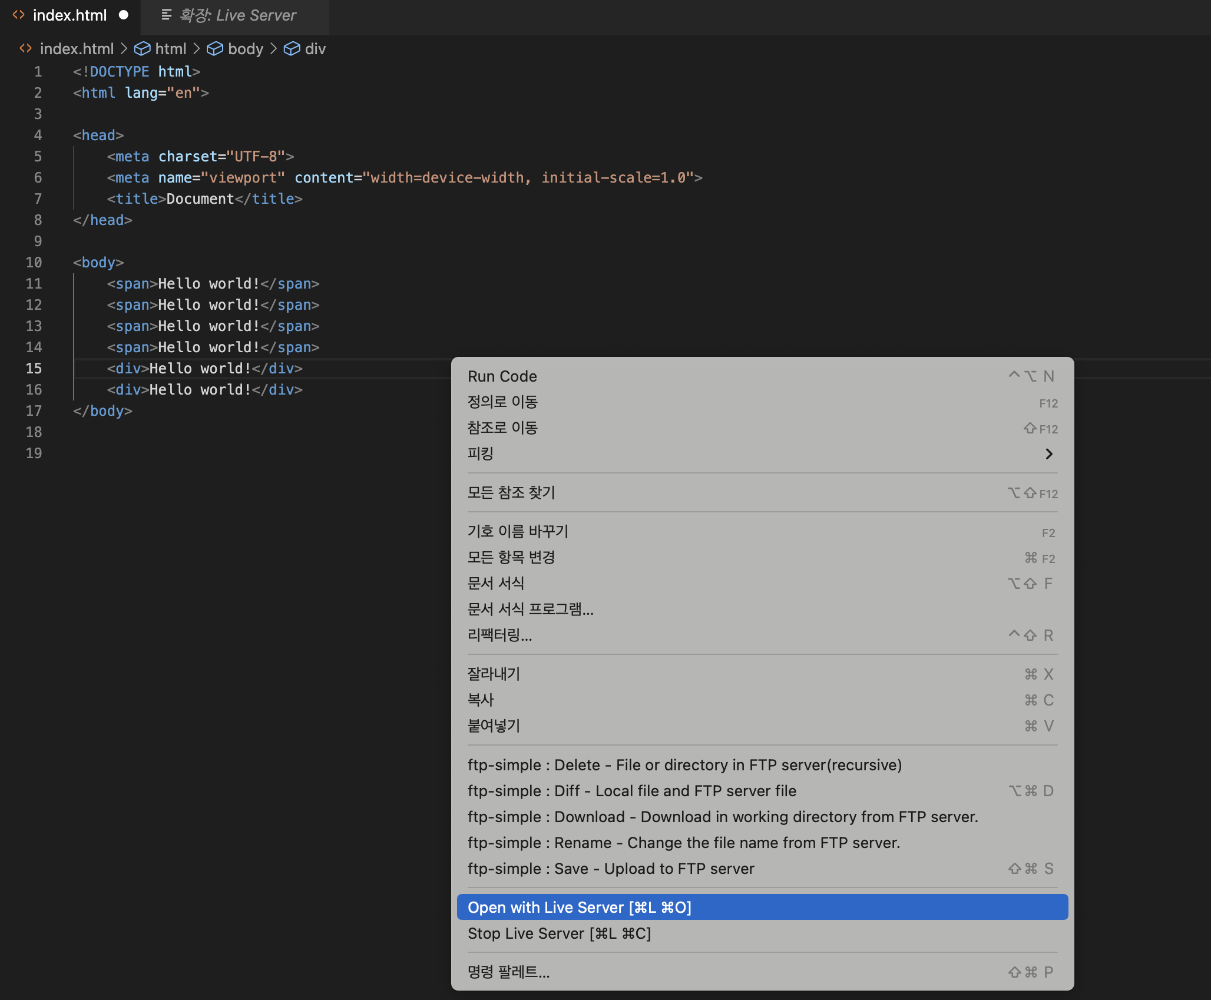This screenshot has width=1211, height=1000.
Task: Click the extension page icon on the Live Server tab
Action: tap(167, 15)
